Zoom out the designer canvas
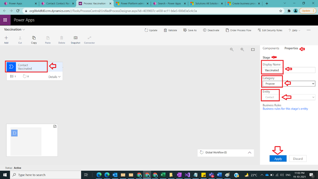318x179 pixels. click(x=232, y=49)
